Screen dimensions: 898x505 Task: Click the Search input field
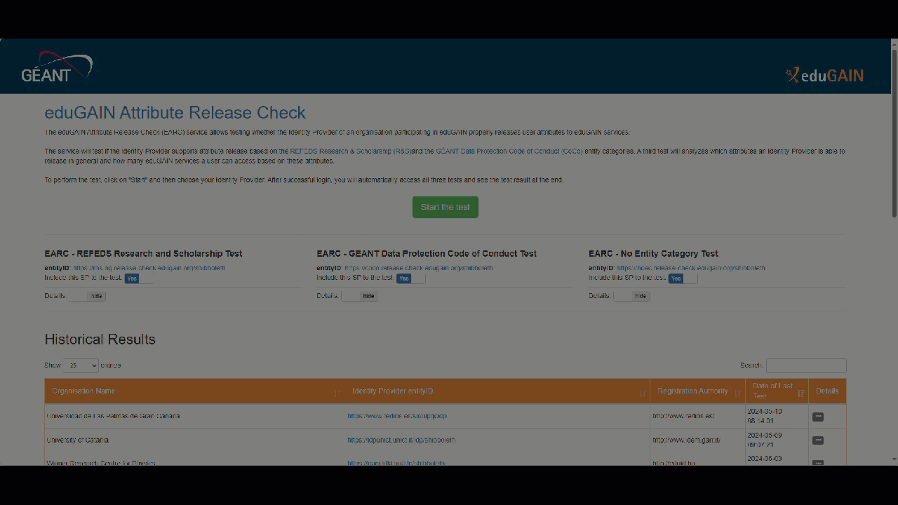pyautogui.click(x=805, y=365)
